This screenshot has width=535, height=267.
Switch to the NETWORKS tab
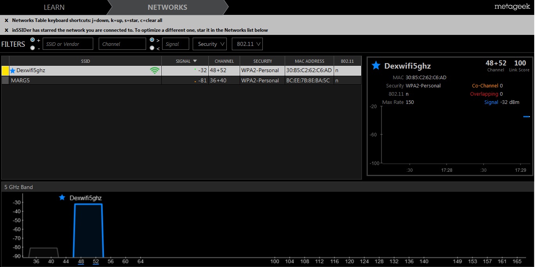(167, 7)
